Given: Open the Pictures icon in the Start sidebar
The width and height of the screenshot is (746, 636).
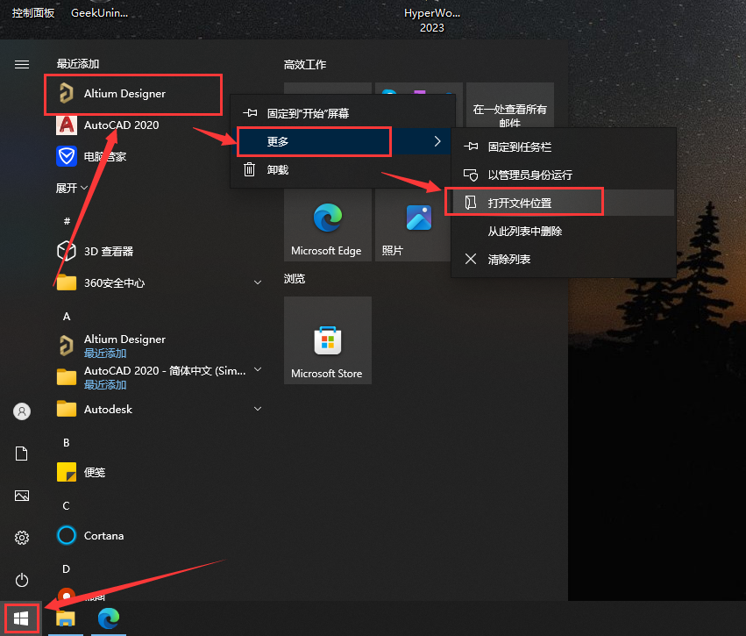Looking at the screenshot, I should tap(22, 496).
